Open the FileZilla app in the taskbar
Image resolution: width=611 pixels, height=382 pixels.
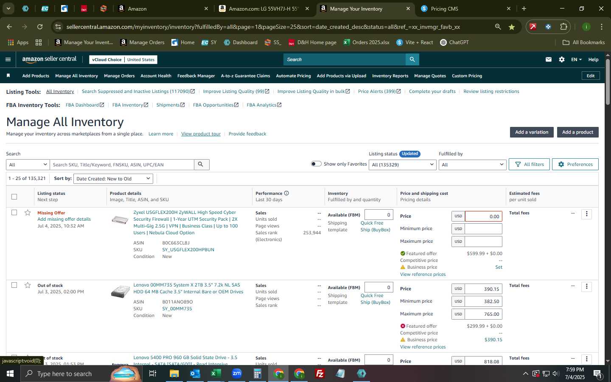[x=320, y=374]
